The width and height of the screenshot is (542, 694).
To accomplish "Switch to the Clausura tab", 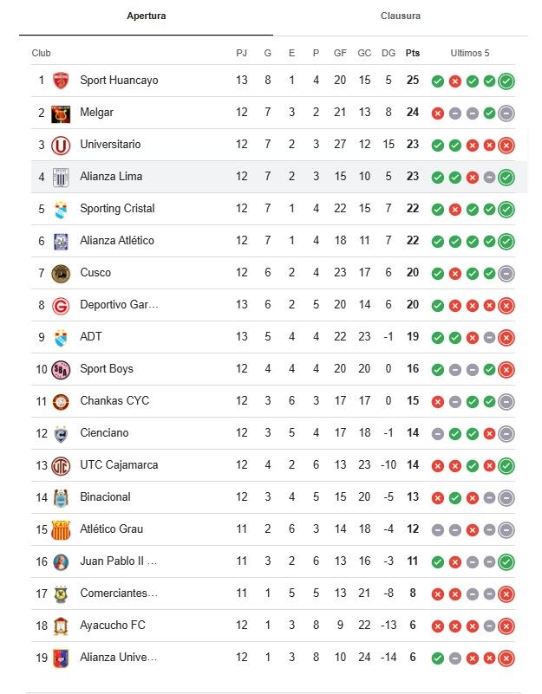I will coord(399,15).
